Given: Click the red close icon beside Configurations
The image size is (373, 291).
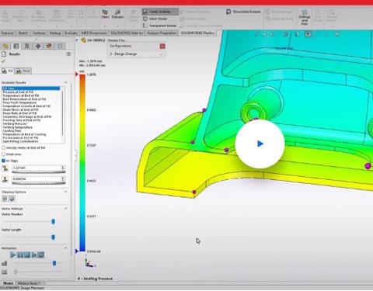Looking at the screenshot, I should click(162, 46).
